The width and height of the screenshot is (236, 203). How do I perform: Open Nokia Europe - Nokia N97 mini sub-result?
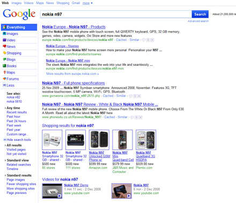pyautogui.click(x=68, y=61)
